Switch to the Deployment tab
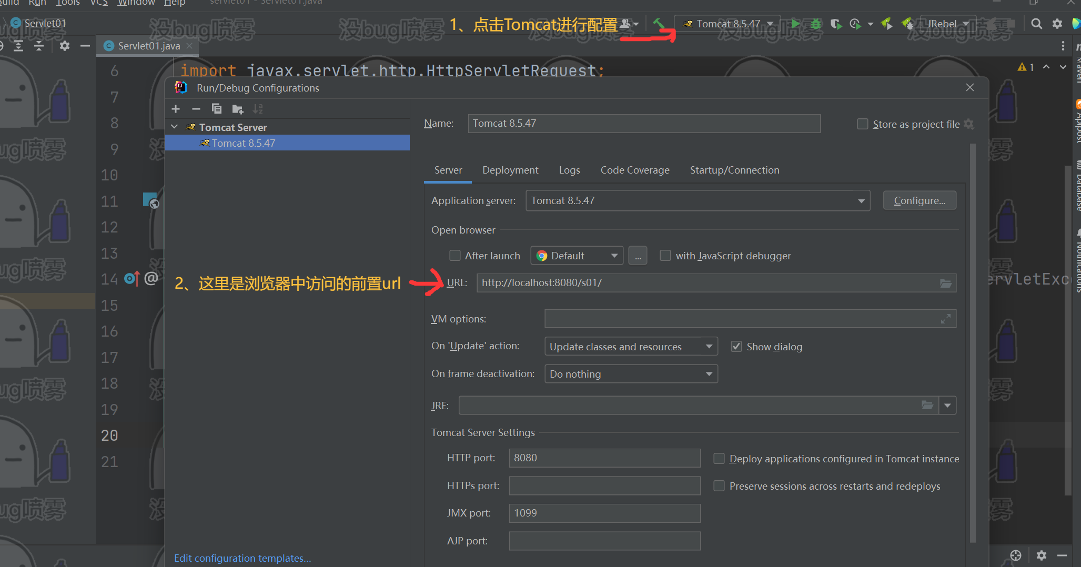This screenshot has width=1081, height=567. pos(510,170)
